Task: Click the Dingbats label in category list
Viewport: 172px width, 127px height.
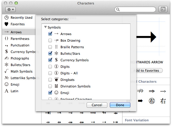Action: coord(67,80)
